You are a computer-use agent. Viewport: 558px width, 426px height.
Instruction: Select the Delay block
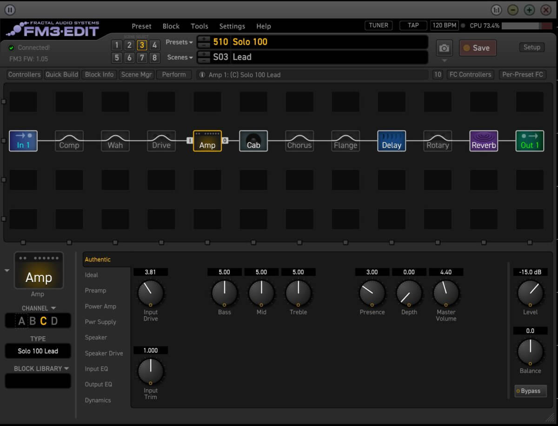point(392,140)
